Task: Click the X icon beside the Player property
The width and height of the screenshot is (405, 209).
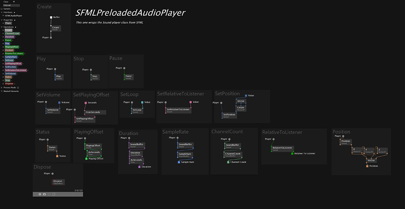Action: coord(4,23)
